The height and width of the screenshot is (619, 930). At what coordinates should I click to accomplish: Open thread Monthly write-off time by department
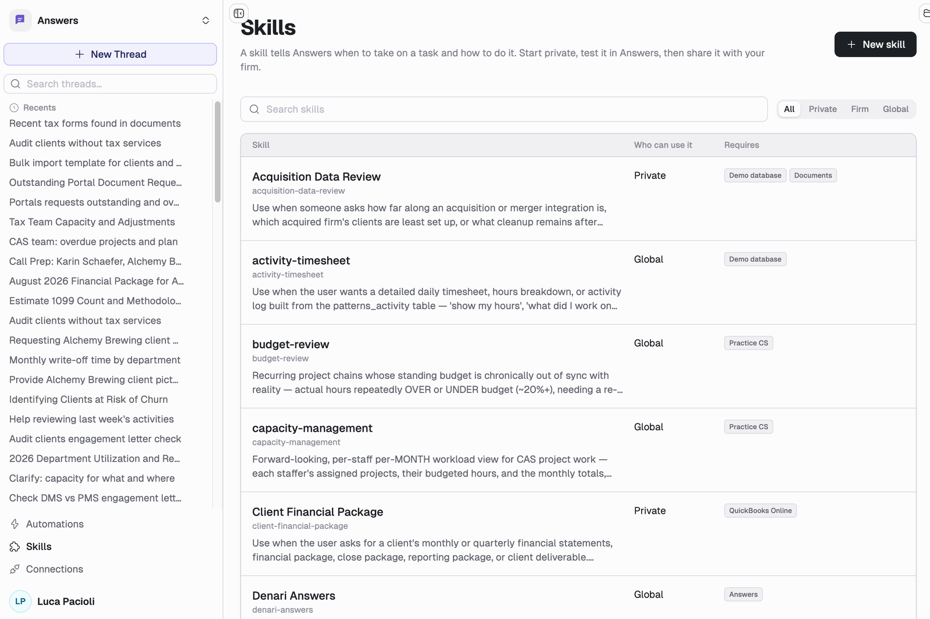click(x=95, y=360)
